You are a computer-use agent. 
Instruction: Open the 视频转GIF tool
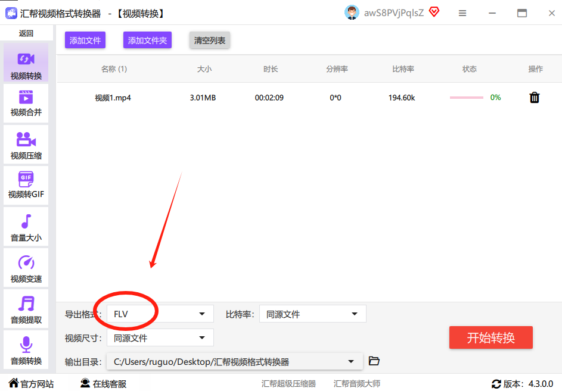26,186
